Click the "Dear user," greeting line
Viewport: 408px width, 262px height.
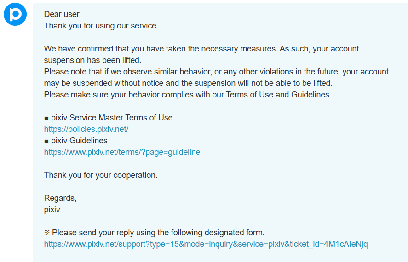pos(63,14)
